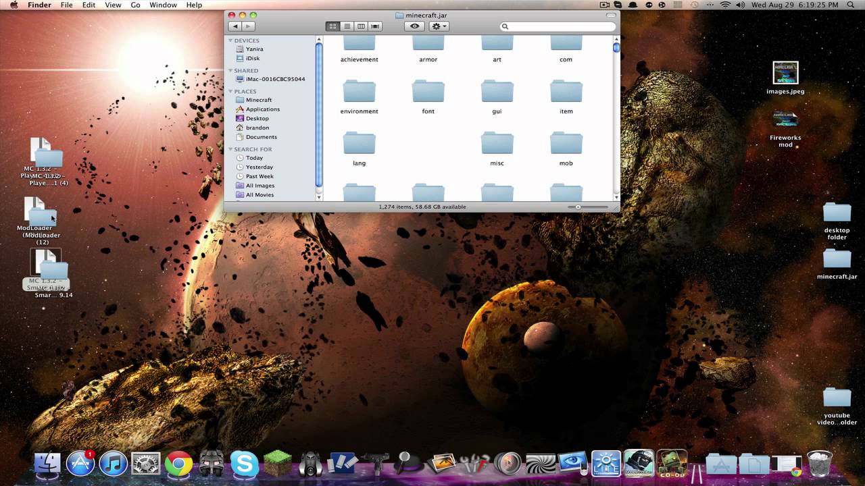The width and height of the screenshot is (865, 486).
Task: Collapse the DEVICES sidebar section
Action: point(230,40)
